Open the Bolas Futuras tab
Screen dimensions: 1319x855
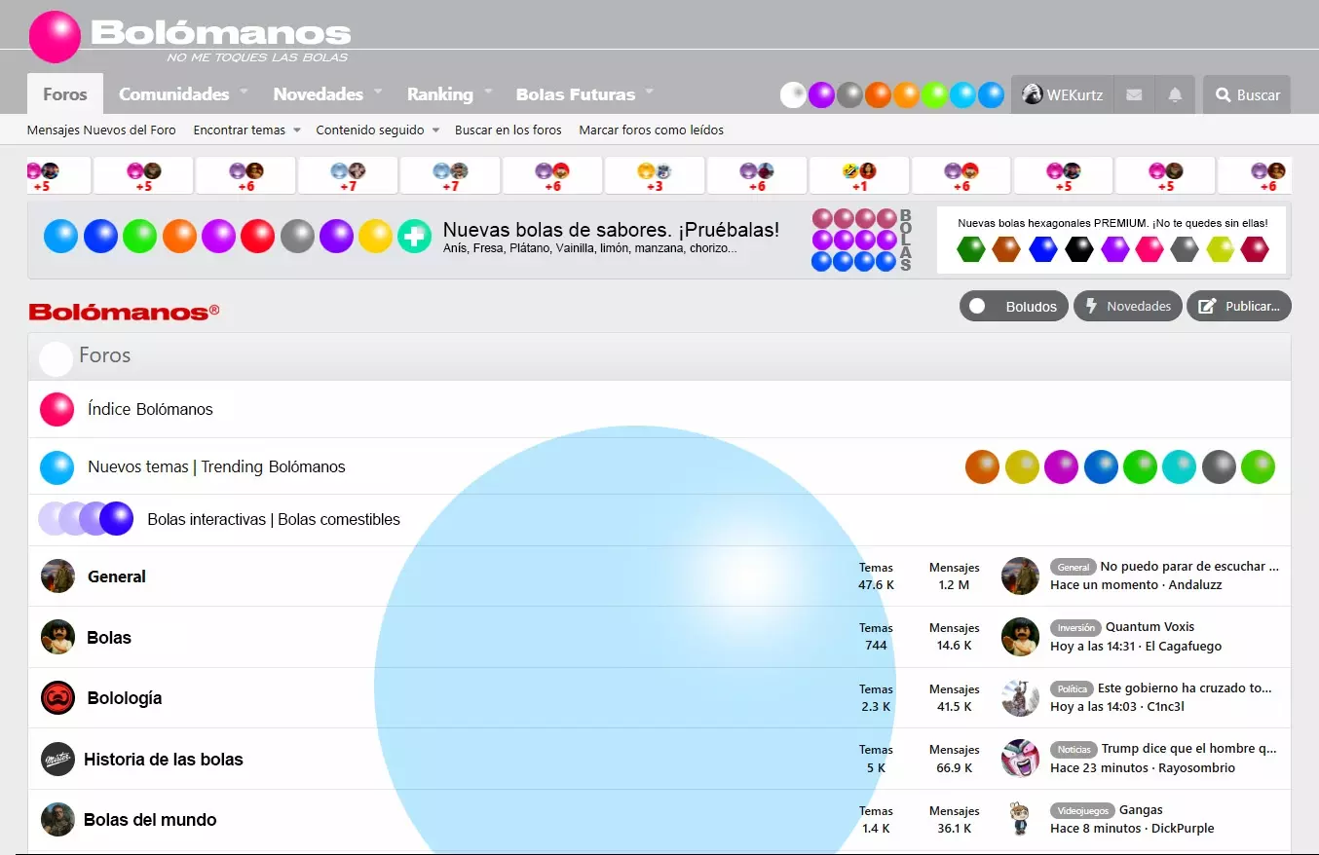[576, 94]
